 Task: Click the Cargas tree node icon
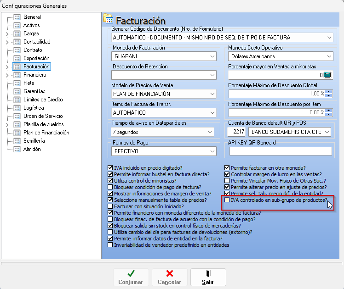(x=17, y=33)
